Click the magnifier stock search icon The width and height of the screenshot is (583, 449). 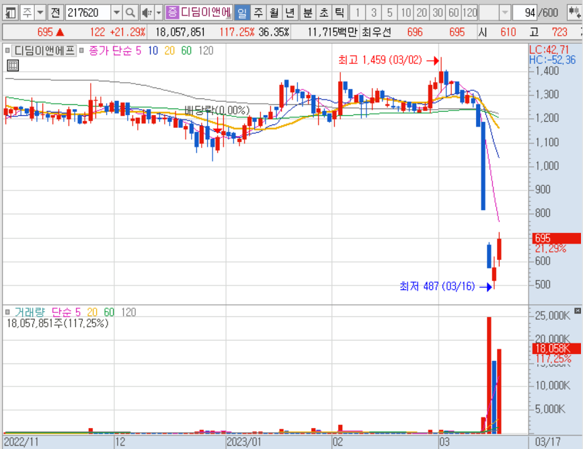[130, 13]
